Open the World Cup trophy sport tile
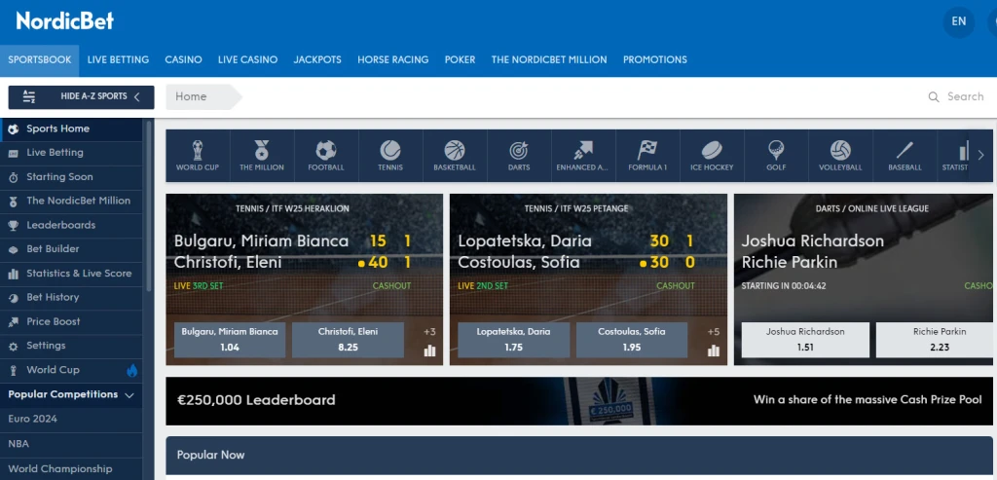Image resolution: width=997 pixels, height=480 pixels. (198, 156)
